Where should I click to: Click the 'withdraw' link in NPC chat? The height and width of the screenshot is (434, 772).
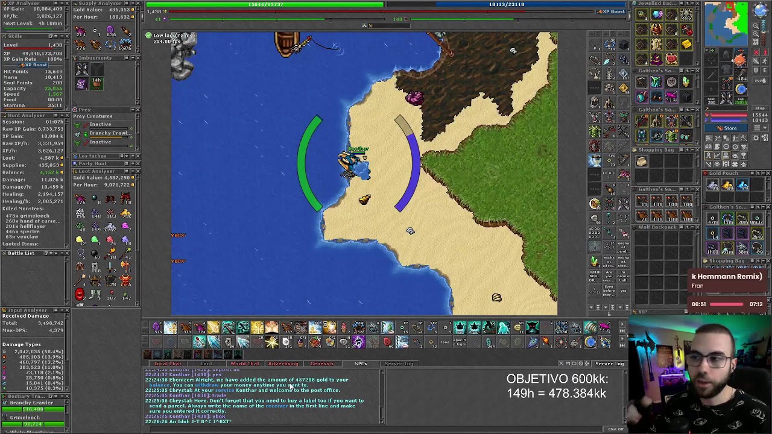[x=207, y=385]
